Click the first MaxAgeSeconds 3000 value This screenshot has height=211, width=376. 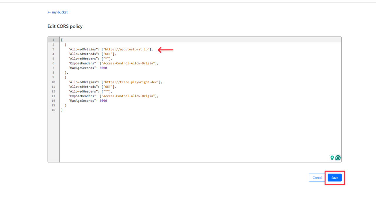click(x=103, y=68)
